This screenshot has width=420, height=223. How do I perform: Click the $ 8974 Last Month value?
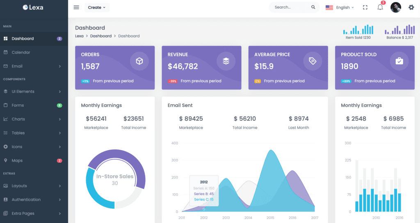299,119
